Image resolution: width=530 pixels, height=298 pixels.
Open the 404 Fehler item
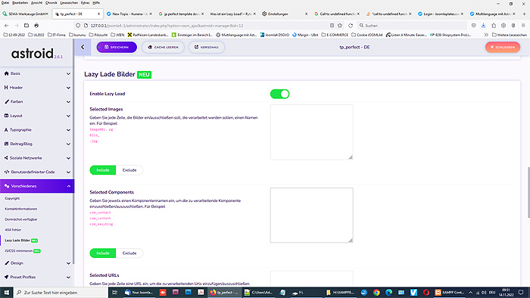tap(13, 230)
